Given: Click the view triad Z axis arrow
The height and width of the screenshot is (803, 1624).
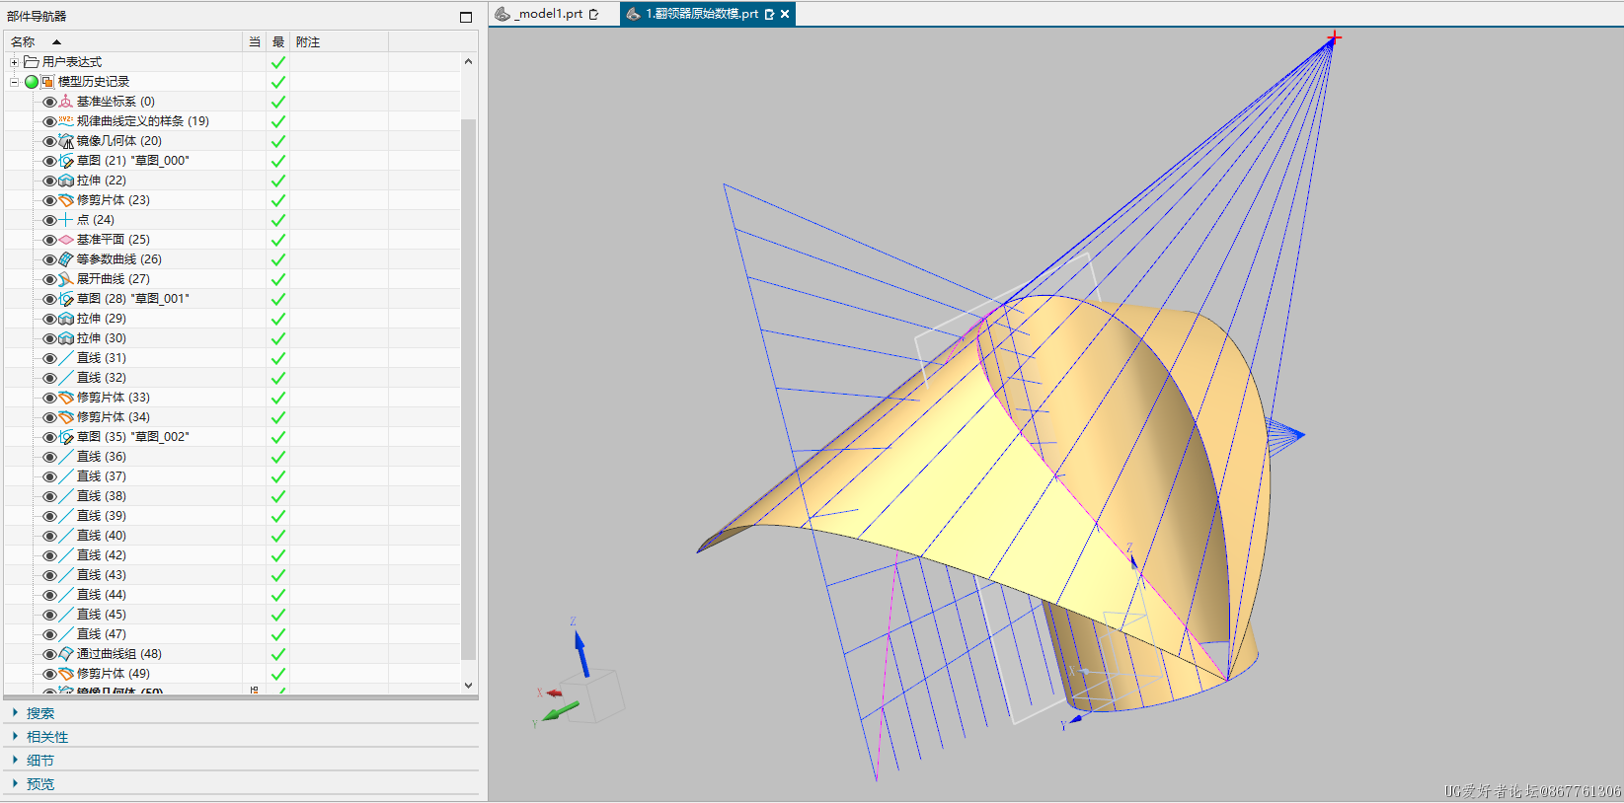Looking at the screenshot, I should click(x=580, y=652).
